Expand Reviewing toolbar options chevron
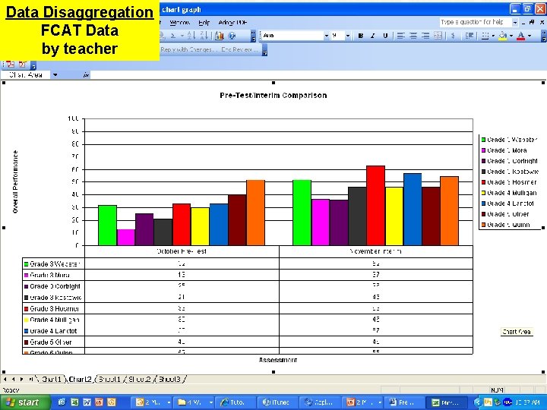 pos(265,51)
